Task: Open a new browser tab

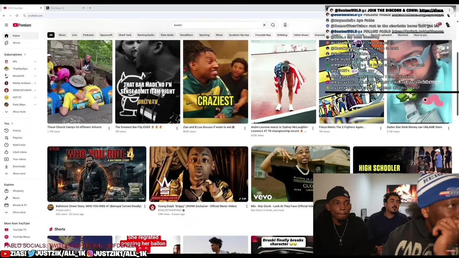Action: [90, 8]
